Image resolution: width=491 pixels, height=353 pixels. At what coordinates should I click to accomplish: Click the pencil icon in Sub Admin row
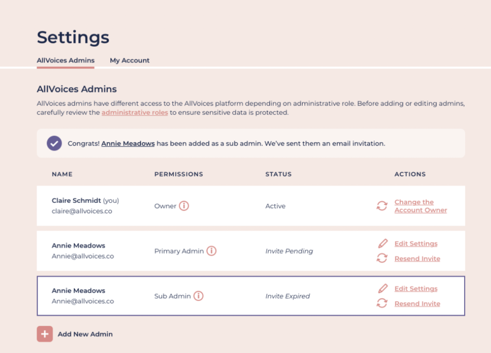[383, 289]
